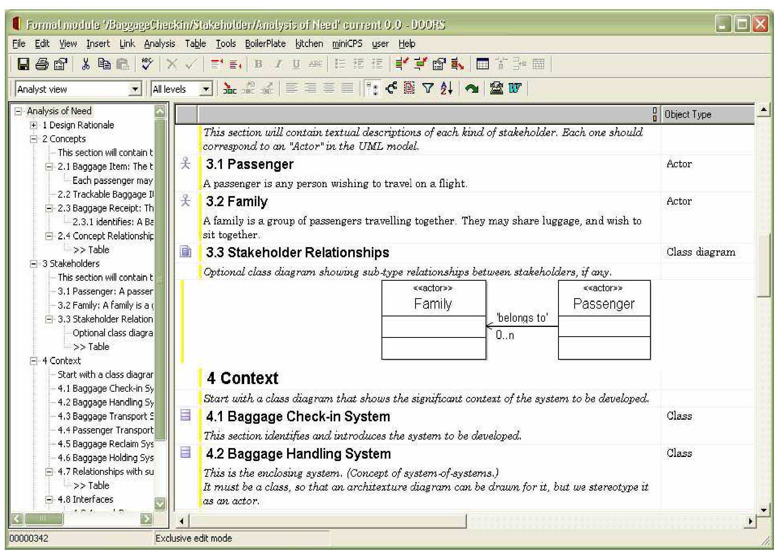Open the miniCPS menu

point(347,43)
